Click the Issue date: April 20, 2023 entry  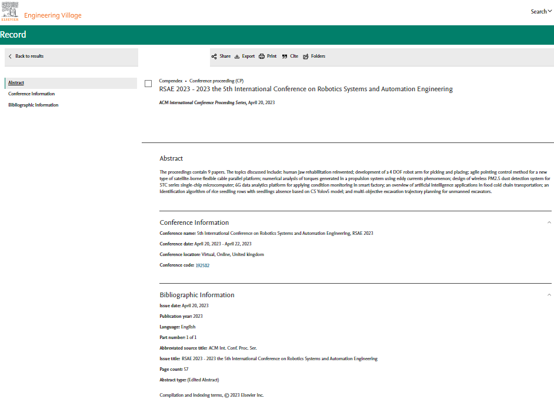pyautogui.click(x=183, y=305)
